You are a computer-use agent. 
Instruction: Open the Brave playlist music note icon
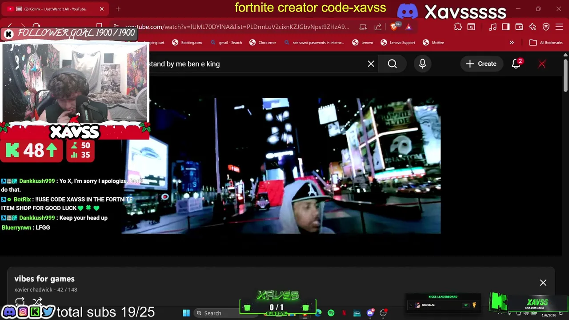tap(493, 27)
